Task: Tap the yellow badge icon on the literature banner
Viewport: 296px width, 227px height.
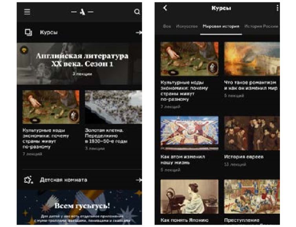Action: (24, 50)
